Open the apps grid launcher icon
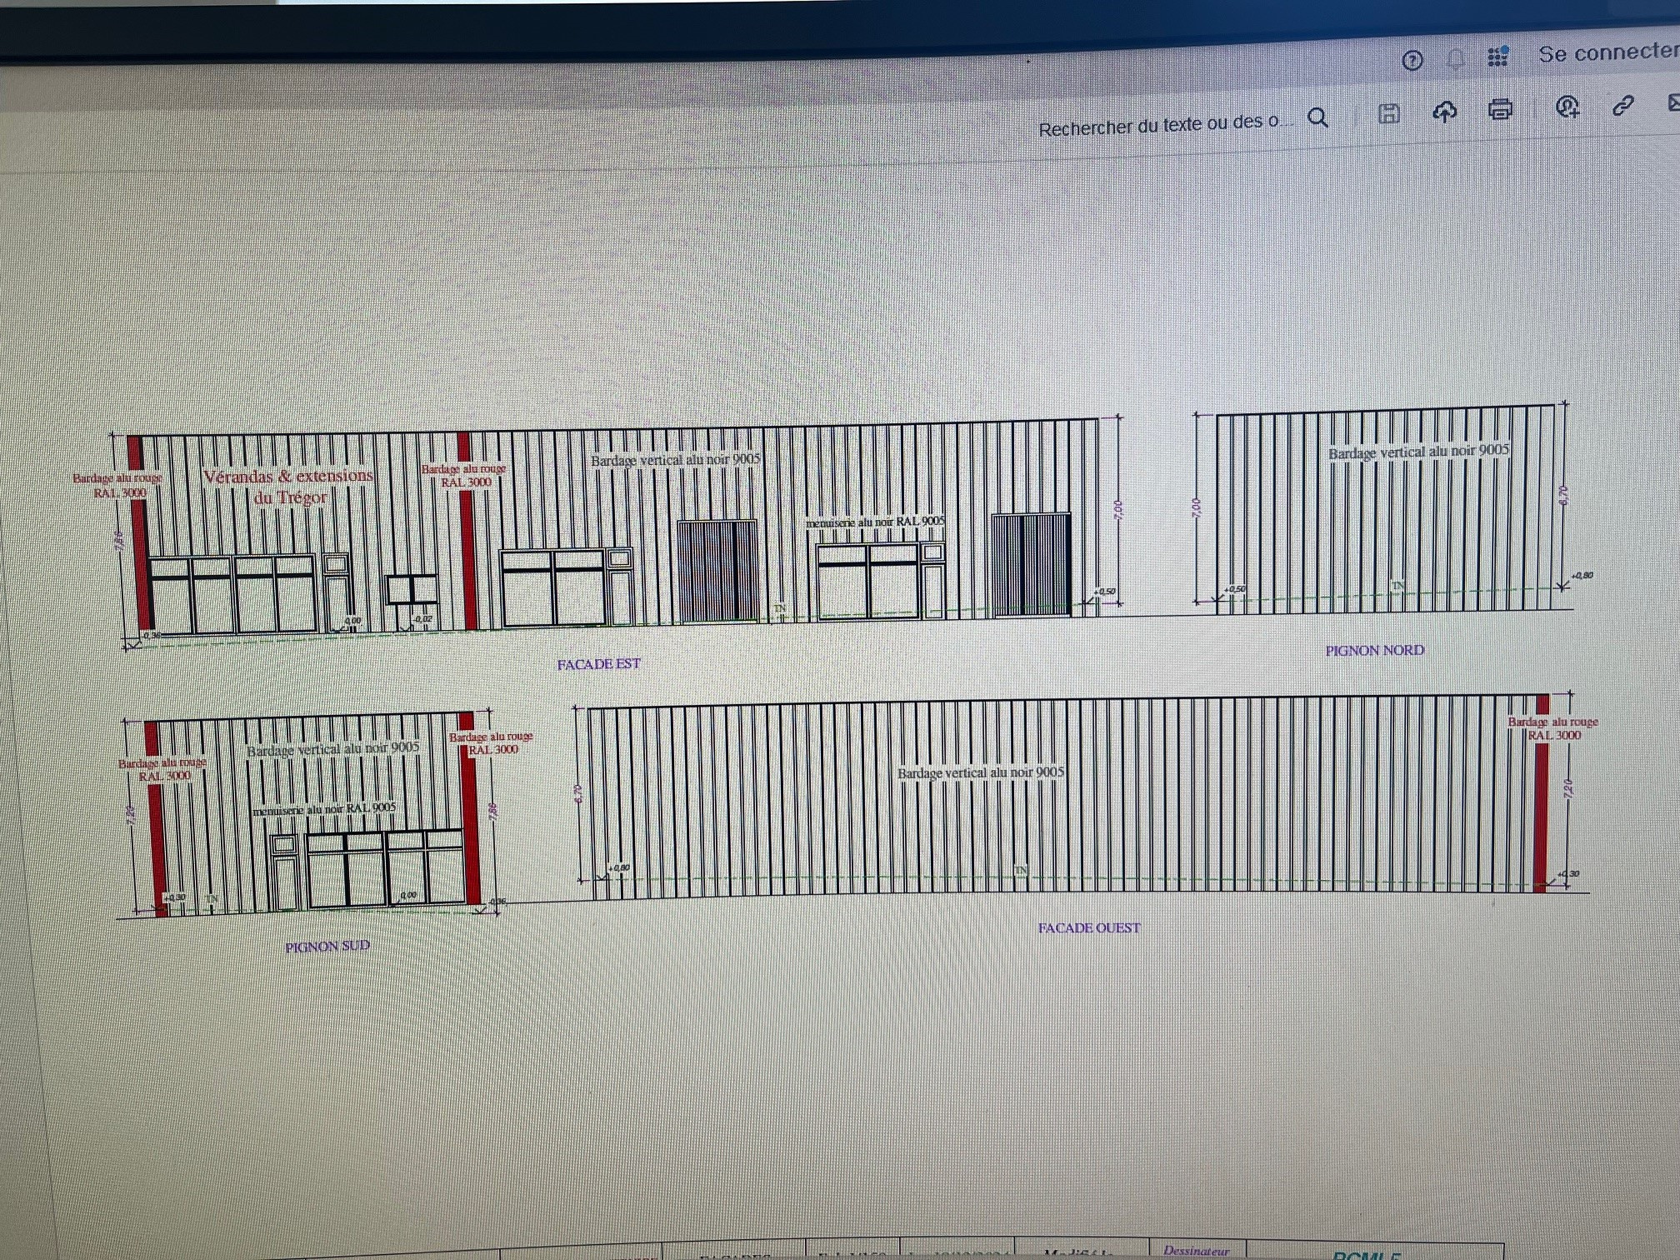 (1497, 57)
